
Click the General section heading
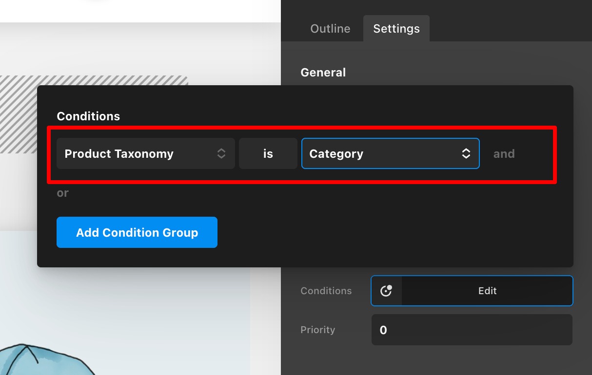[323, 73]
